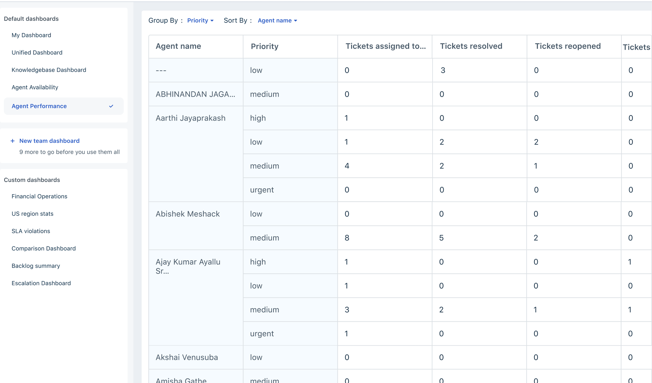Click Tickets resolved column header
Screen dimensions: 652x383
[x=471, y=46]
